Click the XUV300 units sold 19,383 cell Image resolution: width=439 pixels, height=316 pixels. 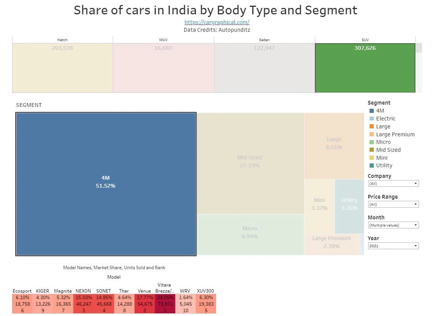[206, 304]
